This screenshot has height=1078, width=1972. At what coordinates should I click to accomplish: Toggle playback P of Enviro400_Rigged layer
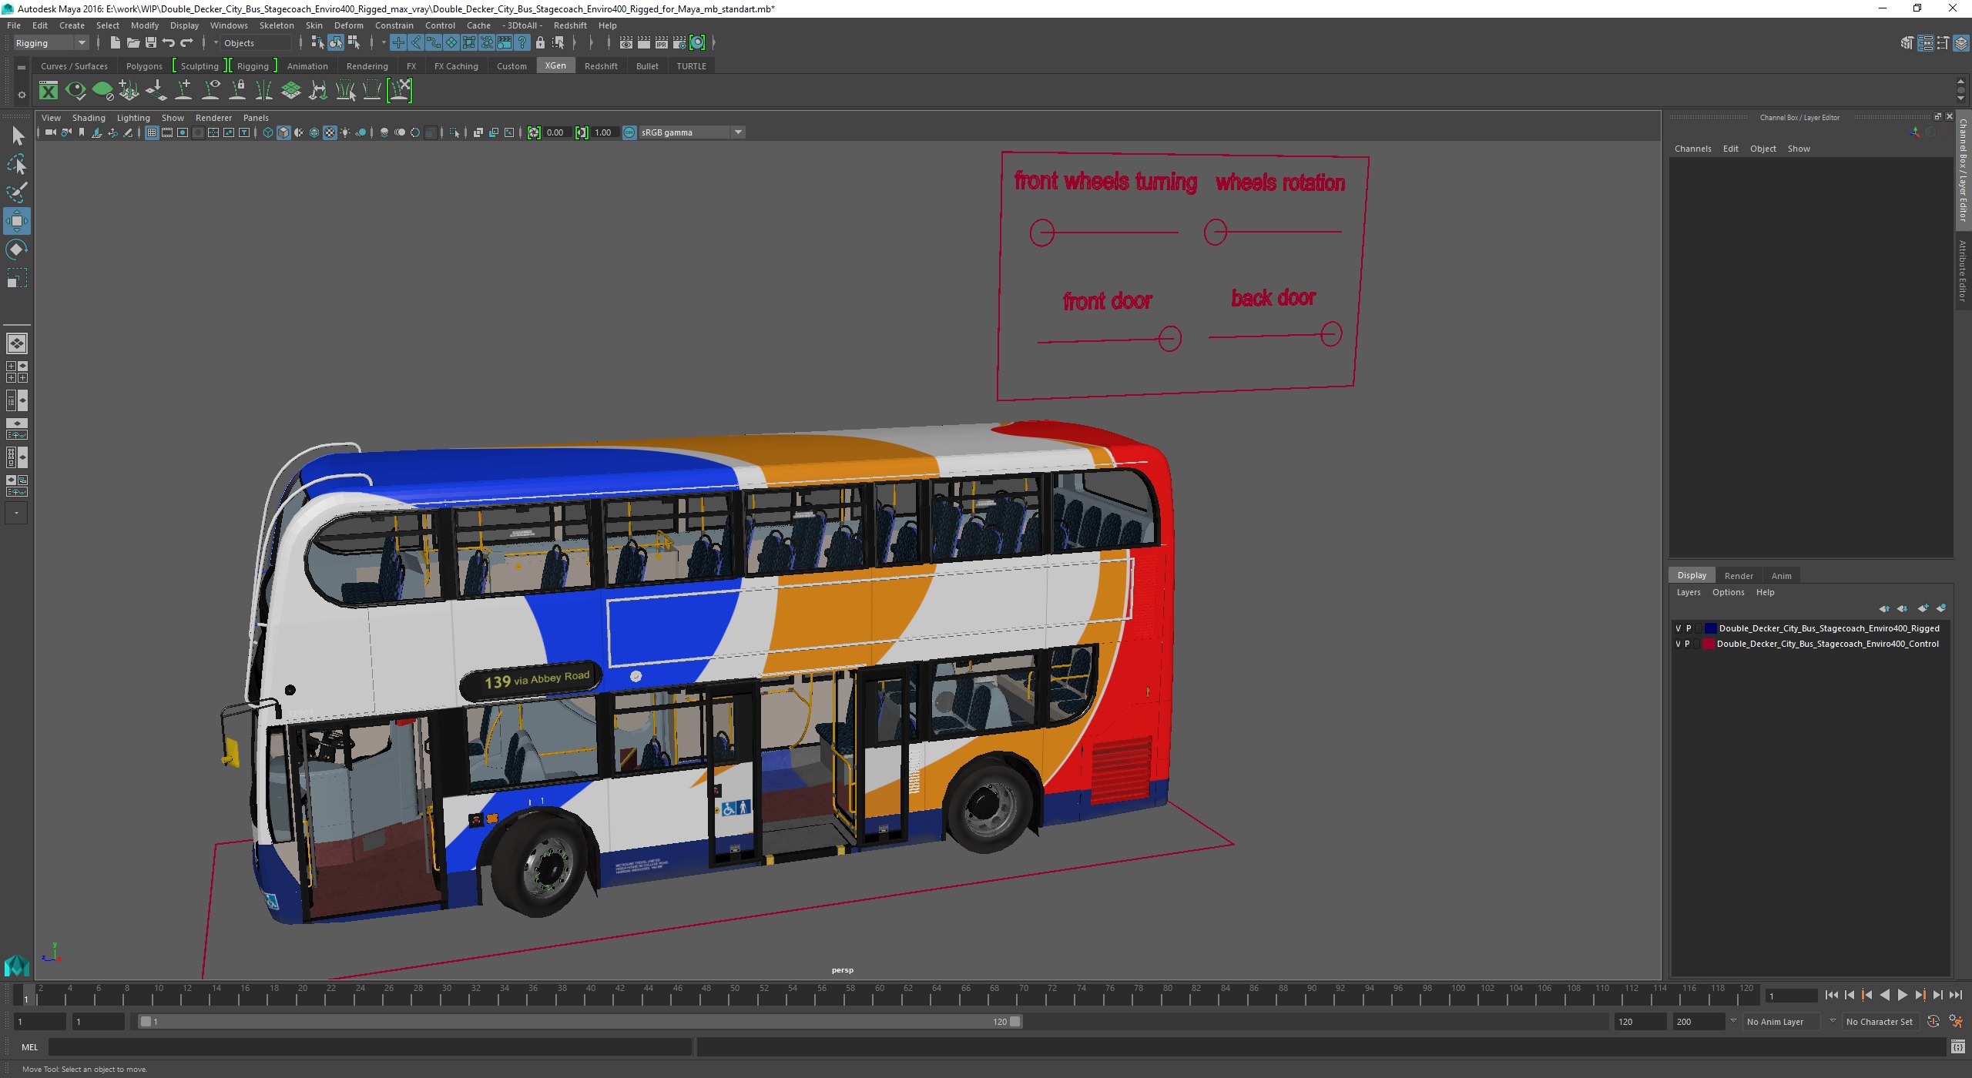[1689, 628]
